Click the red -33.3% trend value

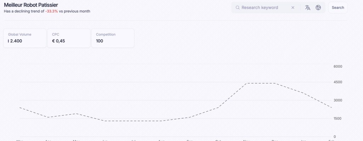pos(52,11)
